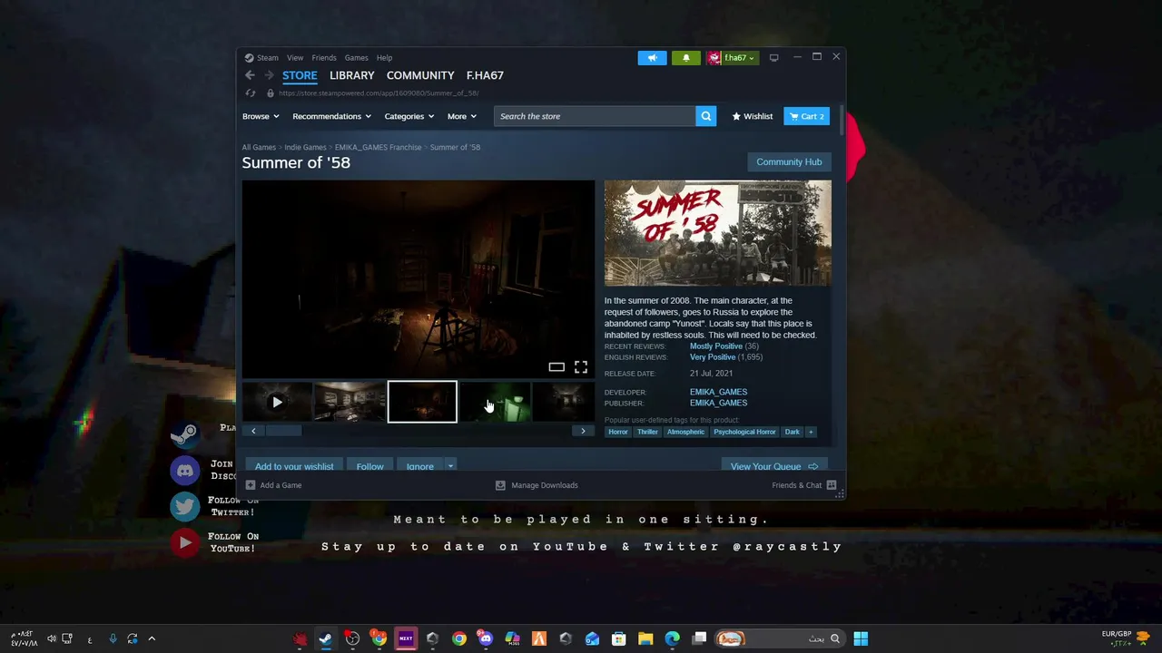The height and width of the screenshot is (653, 1162).
Task: Select the Psychological Horror tag
Action: (x=744, y=432)
